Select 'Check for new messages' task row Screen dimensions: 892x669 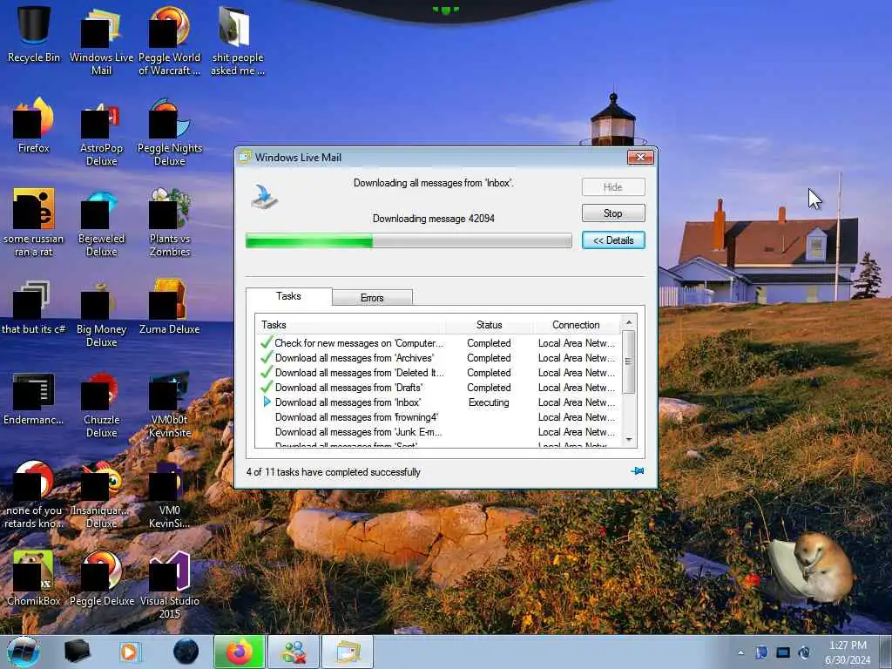(438, 343)
